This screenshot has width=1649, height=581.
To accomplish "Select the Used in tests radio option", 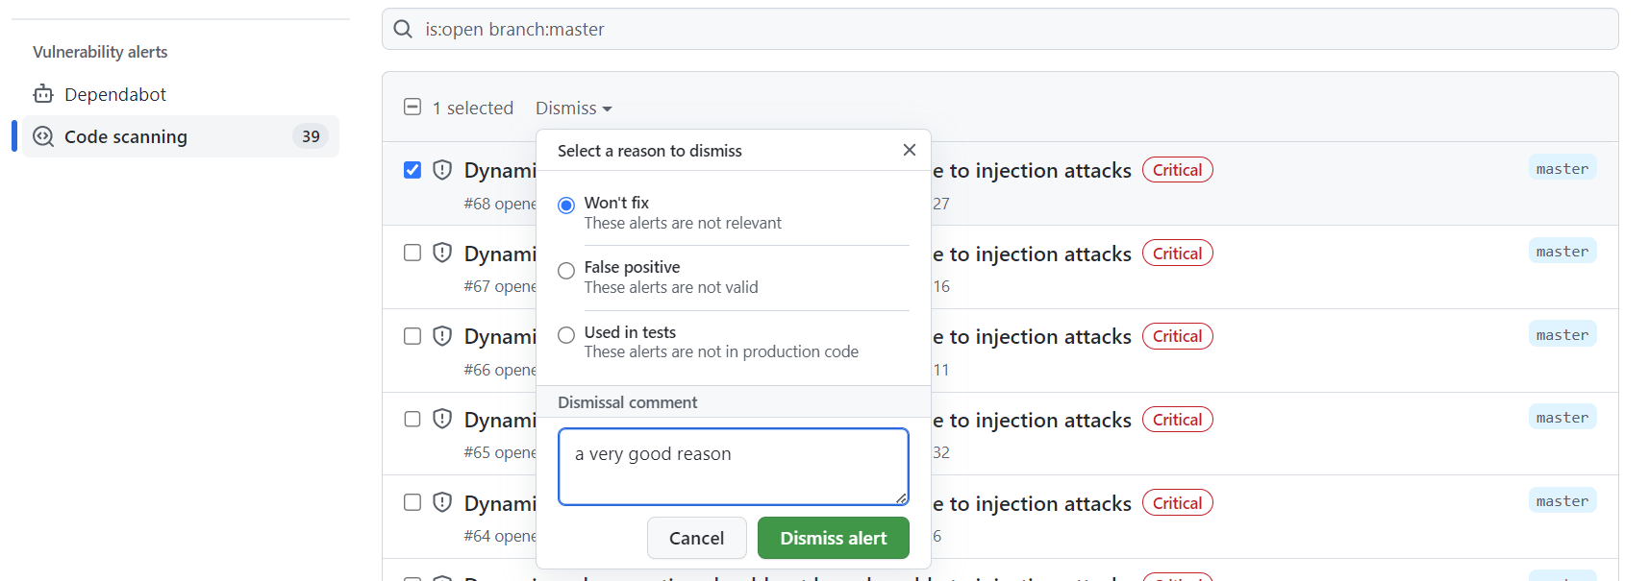I will click(x=566, y=334).
